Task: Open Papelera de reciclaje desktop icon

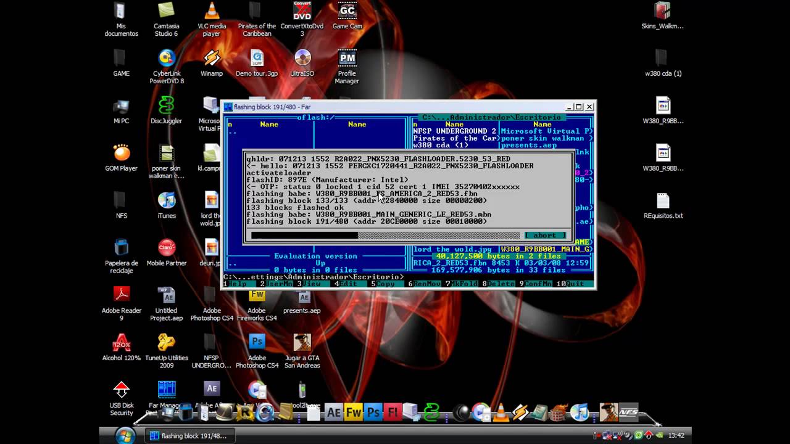Action: point(121,256)
